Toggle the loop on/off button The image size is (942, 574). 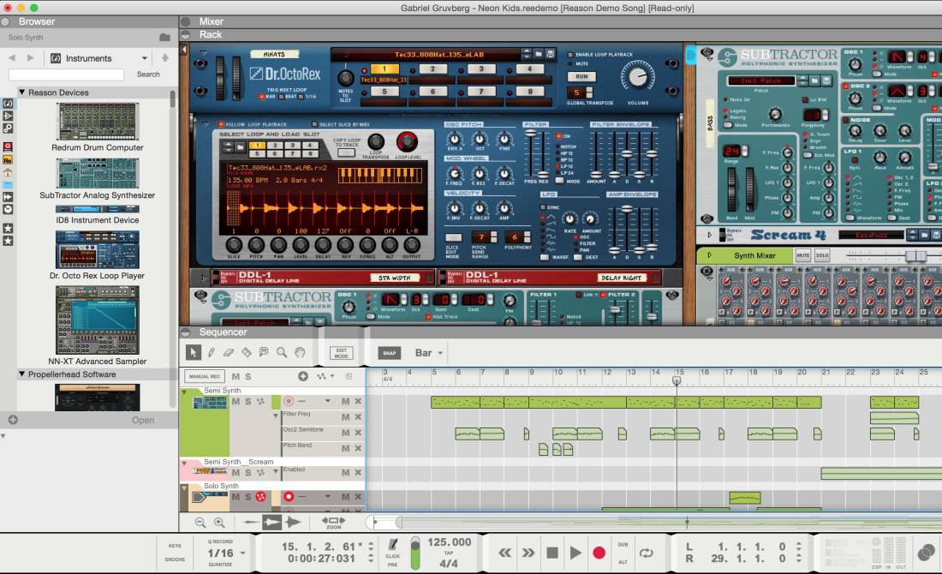(x=647, y=553)
